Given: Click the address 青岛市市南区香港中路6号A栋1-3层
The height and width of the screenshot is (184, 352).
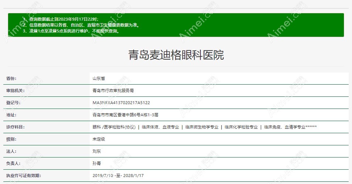Looking at the screenshot, I should [125, 115].
